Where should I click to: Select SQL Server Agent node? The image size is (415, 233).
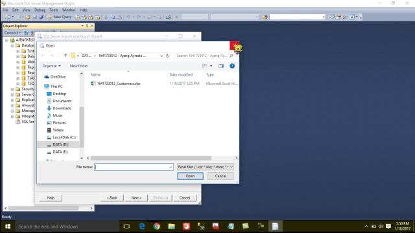25,122
